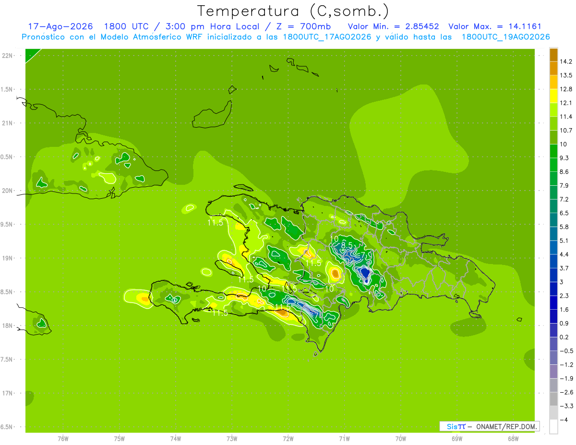576x445 pixels.
Task: Click the 9.3 value on the color scale
Action: click(564, 158)
